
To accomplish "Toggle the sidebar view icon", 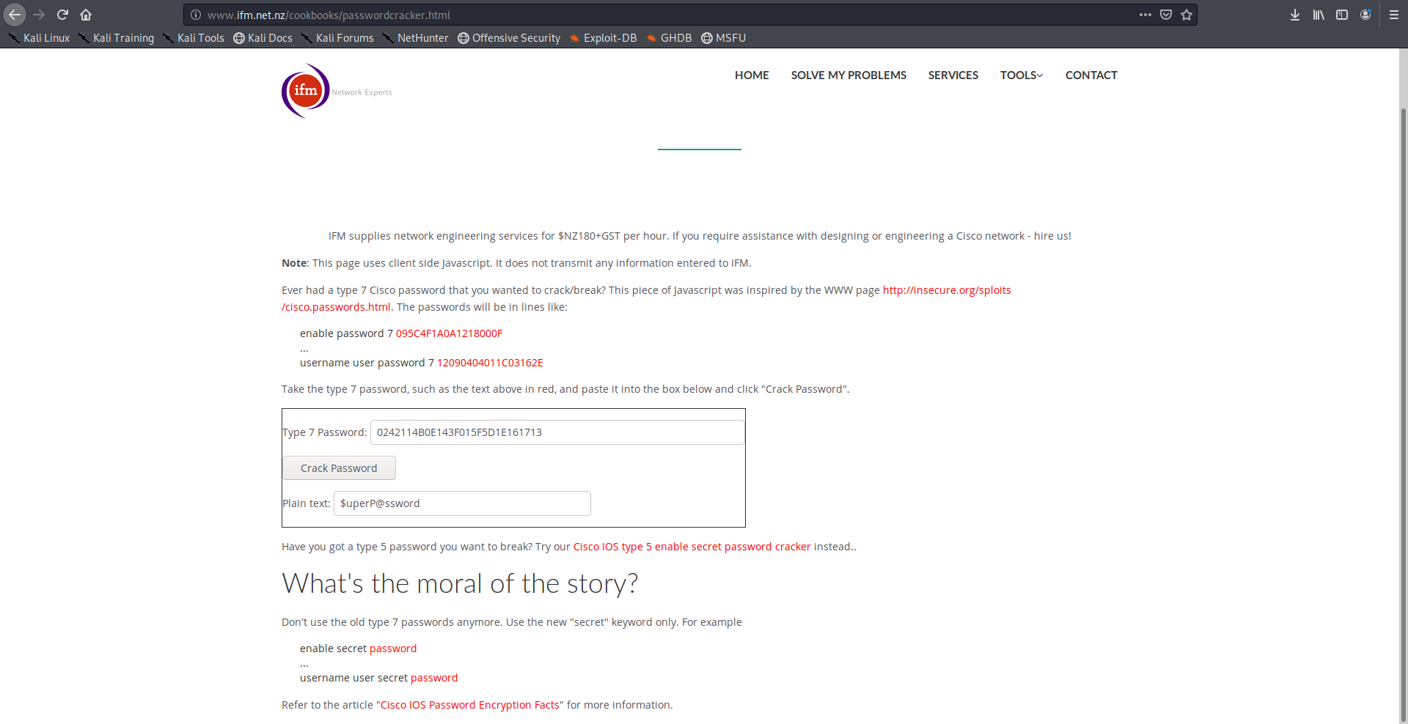I will pyautogui.click(x=1342, y=15).
